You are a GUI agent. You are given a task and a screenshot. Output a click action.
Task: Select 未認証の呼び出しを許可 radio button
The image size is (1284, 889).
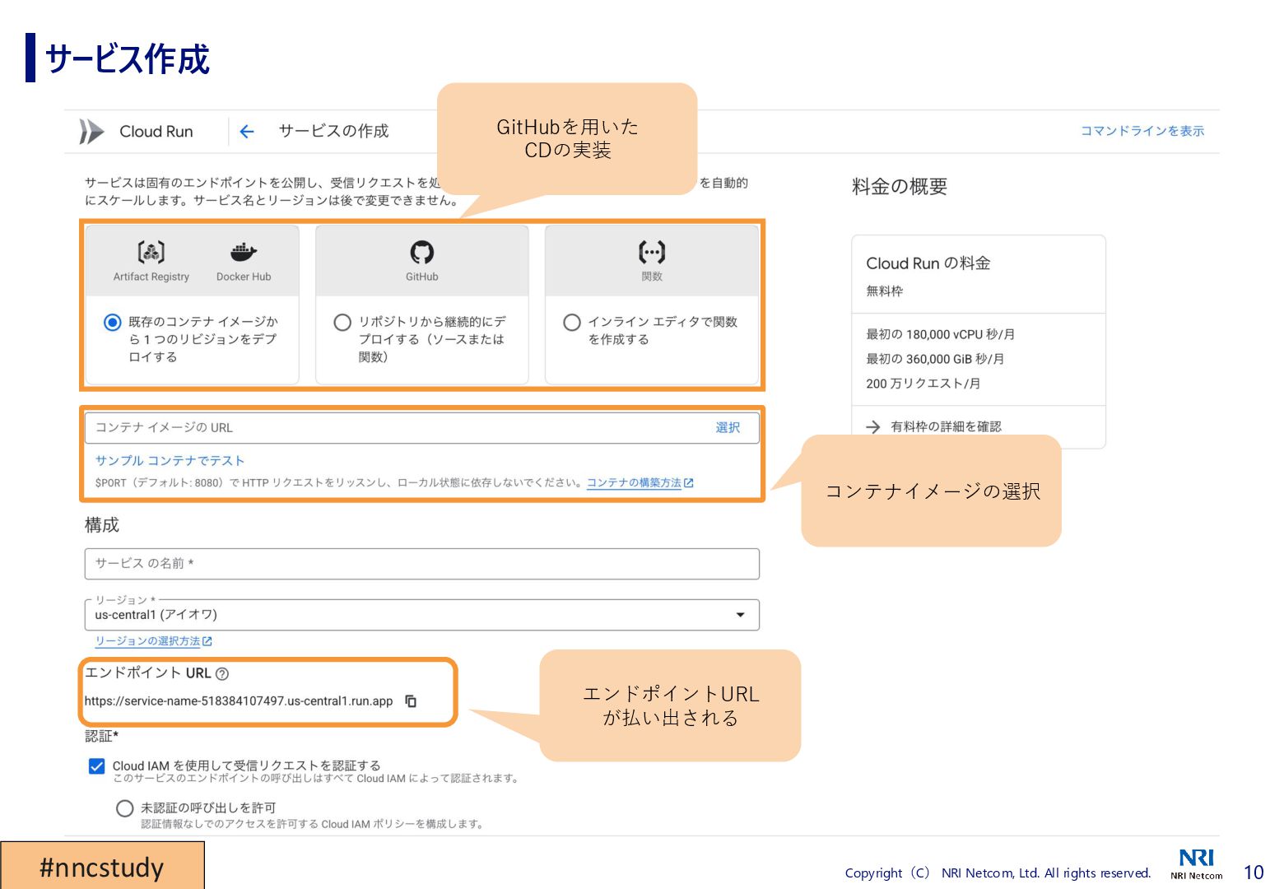(125, 808)
